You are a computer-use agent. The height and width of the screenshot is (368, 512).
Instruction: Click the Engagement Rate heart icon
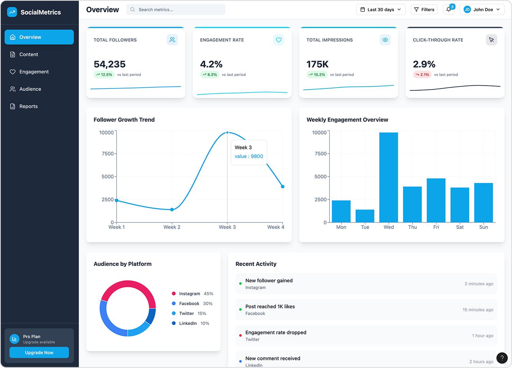(279, 40)
